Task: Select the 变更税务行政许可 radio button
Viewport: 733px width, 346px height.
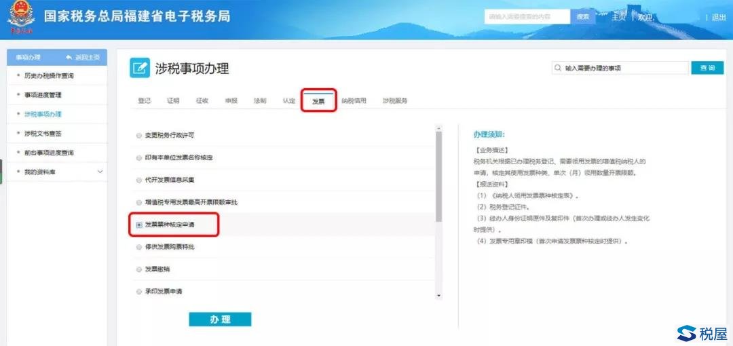Action: pos(139,136)
